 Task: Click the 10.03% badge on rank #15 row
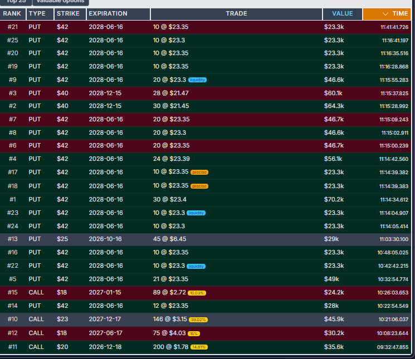point(197,293)
